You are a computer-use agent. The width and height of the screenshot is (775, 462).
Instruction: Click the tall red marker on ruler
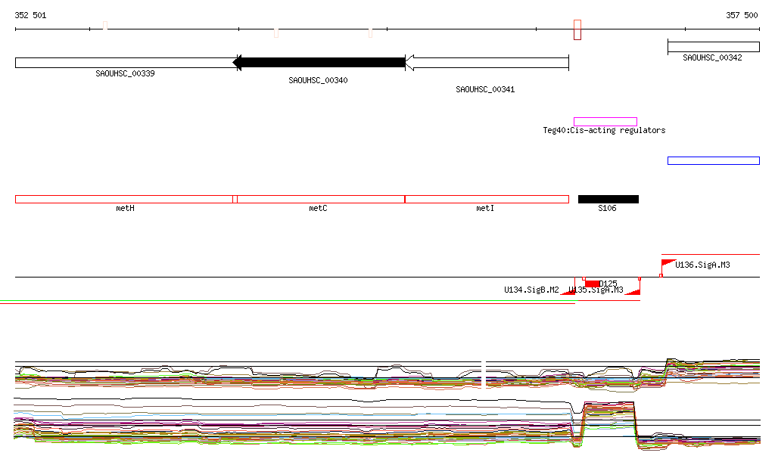point(577,29)
